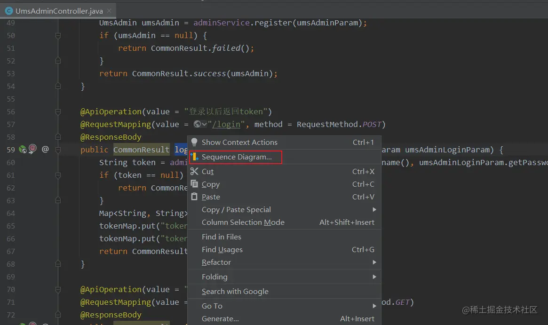Click the highlighted CommonResult return type on line 59
The width and height of the screenshot is (548, 325).
[x=141, y=150]
